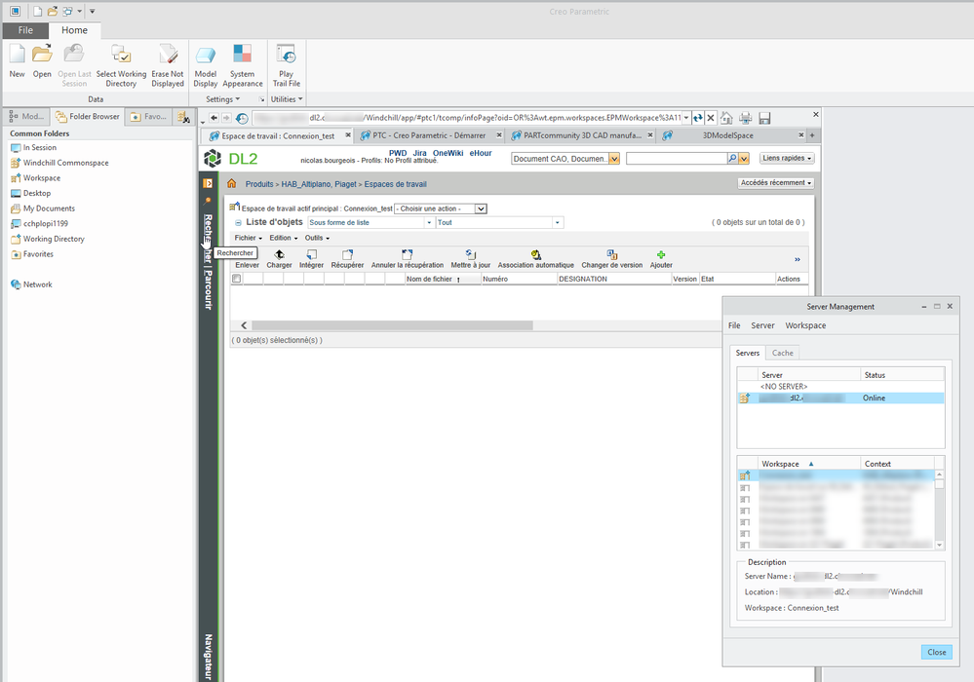Open the Choisir une action dropdown

[440, 208]
